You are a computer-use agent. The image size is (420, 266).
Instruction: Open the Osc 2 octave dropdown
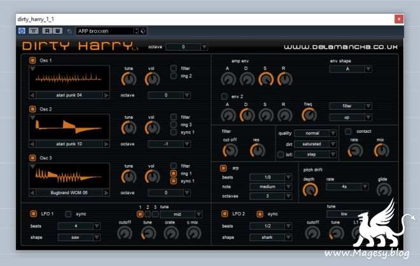[x=169, y=144]
